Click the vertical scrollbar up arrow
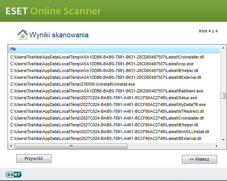 pos(223,48)
